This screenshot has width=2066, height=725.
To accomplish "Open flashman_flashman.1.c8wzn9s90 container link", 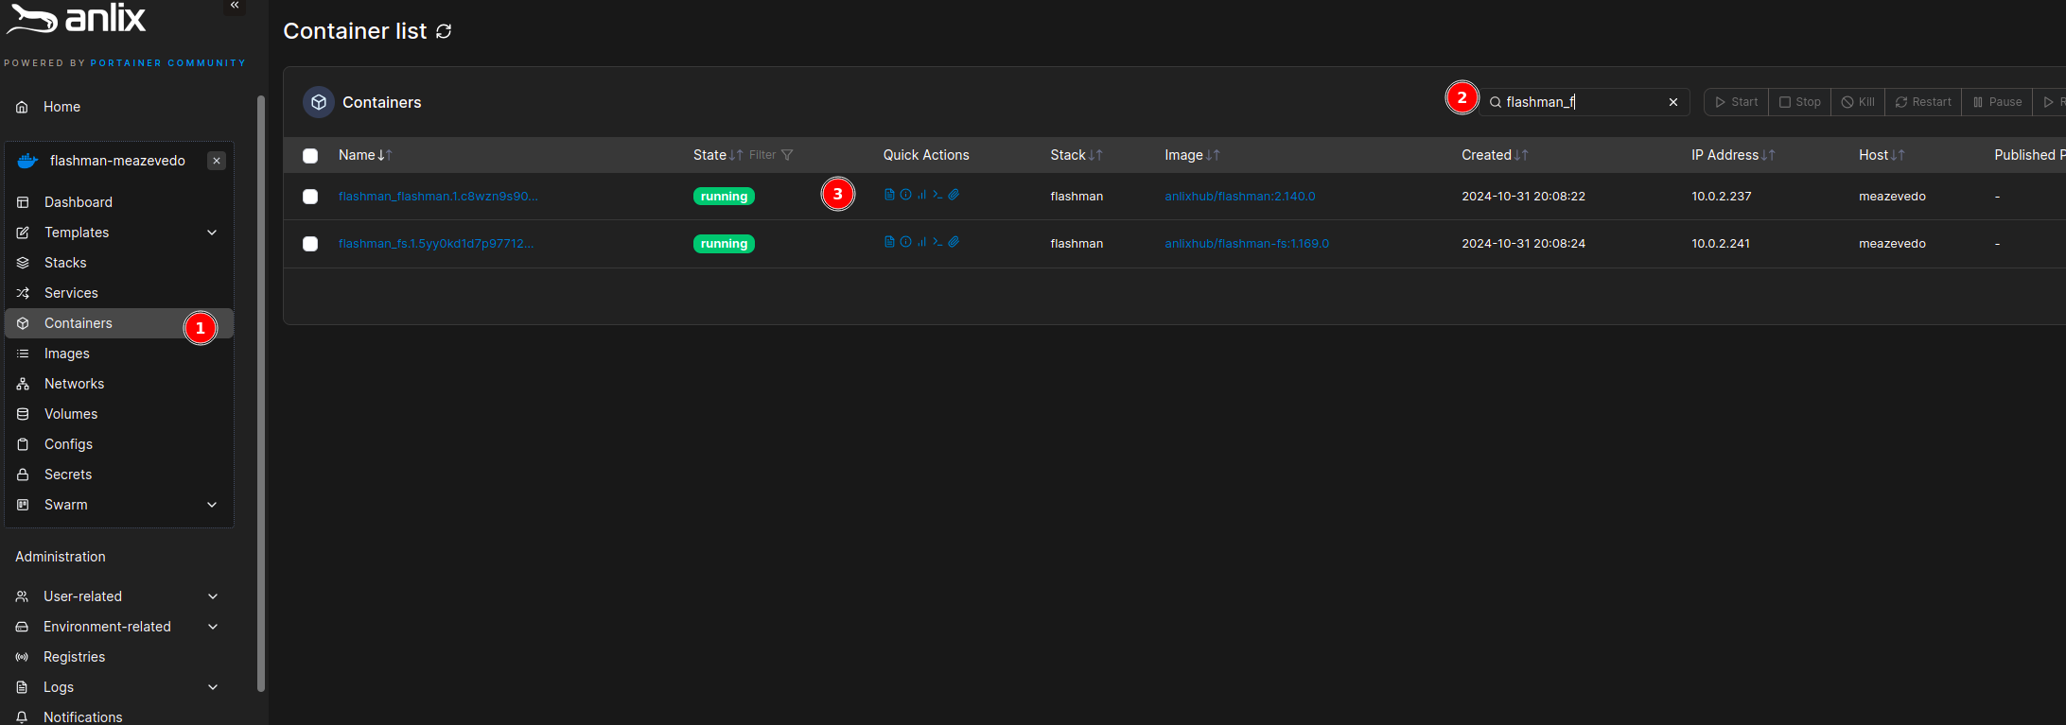I will (438, 197).
